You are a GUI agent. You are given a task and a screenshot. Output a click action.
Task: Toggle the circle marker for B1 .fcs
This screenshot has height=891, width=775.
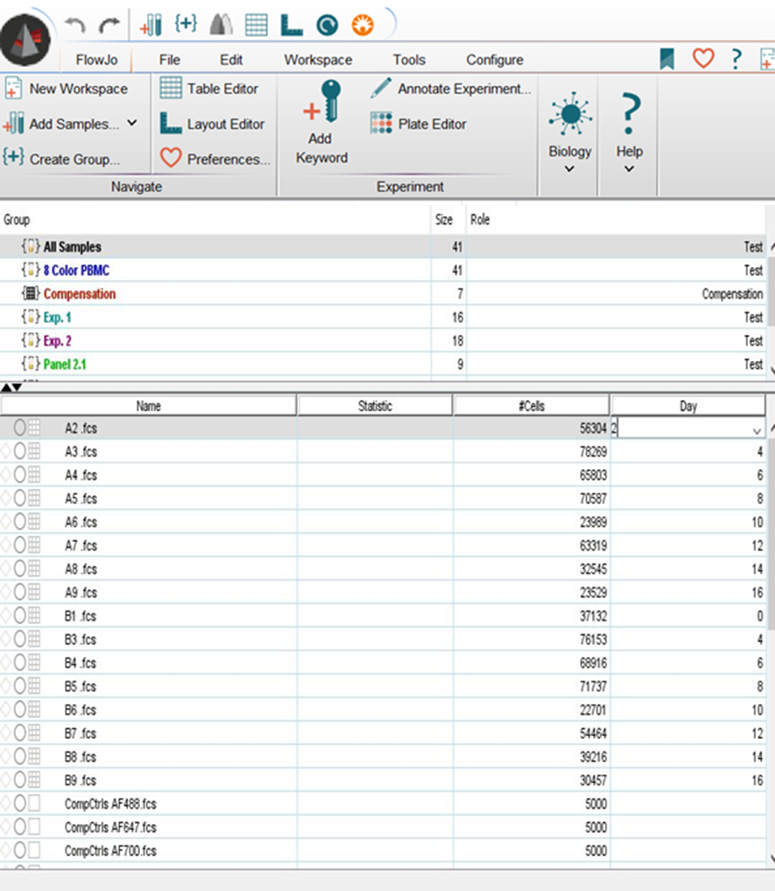[x=20, y=615]
